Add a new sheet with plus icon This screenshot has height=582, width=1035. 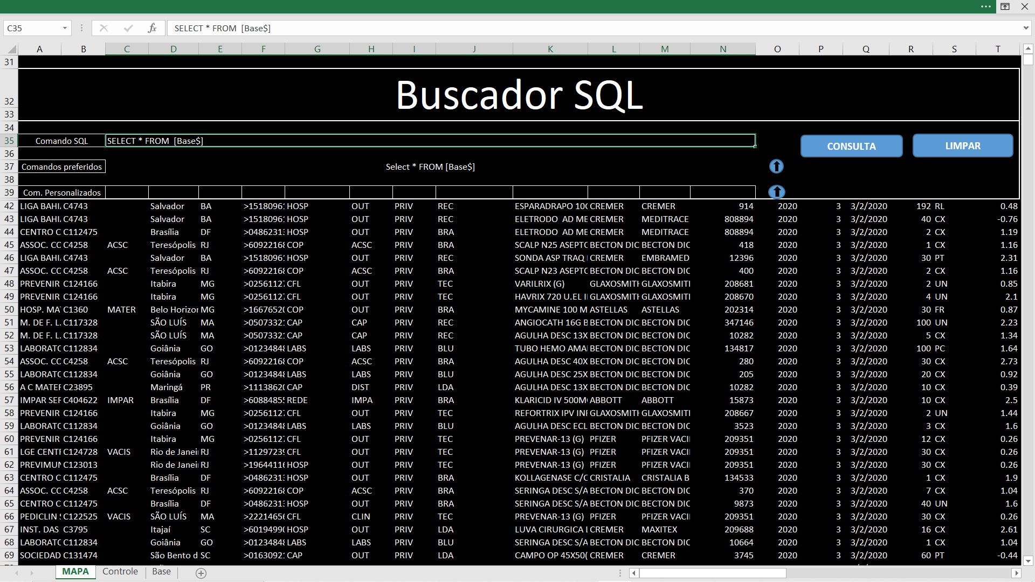(x=201, y=573)
